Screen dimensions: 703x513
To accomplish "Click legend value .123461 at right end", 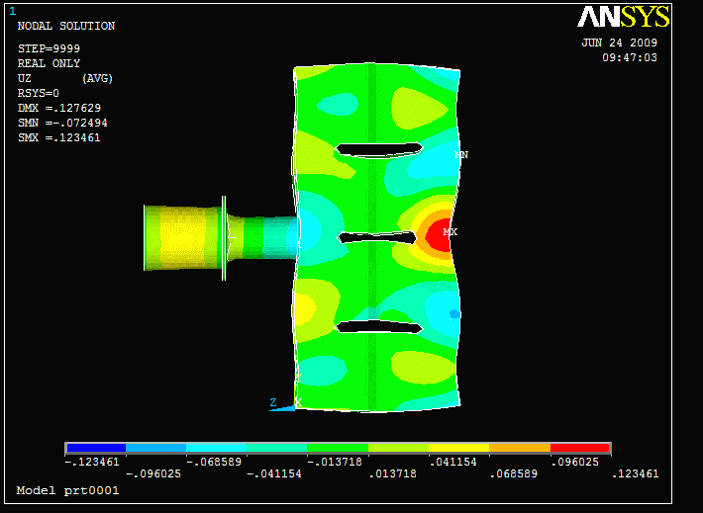I will (x=635, y=473).
